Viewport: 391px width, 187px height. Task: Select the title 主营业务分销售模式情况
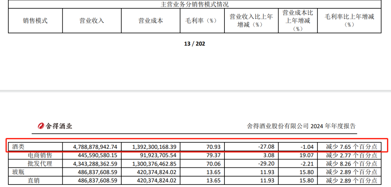(x=194, y=4)
